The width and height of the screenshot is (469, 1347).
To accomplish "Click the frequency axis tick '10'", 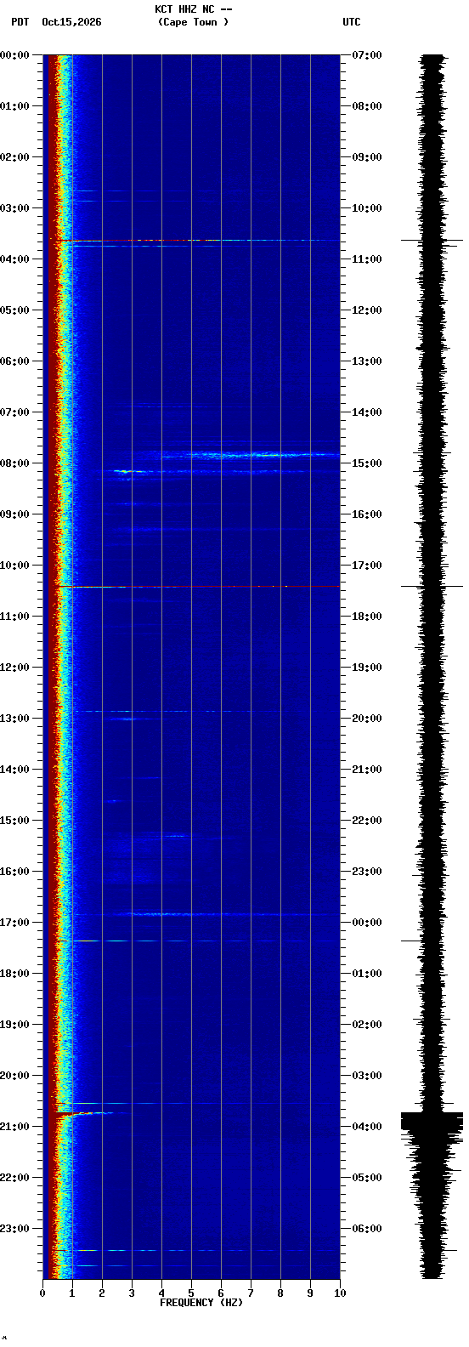I will pos(340,1293).
